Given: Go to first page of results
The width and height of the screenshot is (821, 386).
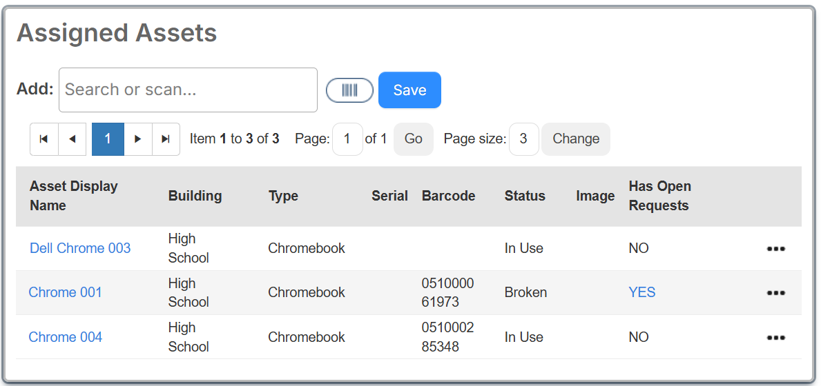Looking at the screenshot, I should point(44,139).
